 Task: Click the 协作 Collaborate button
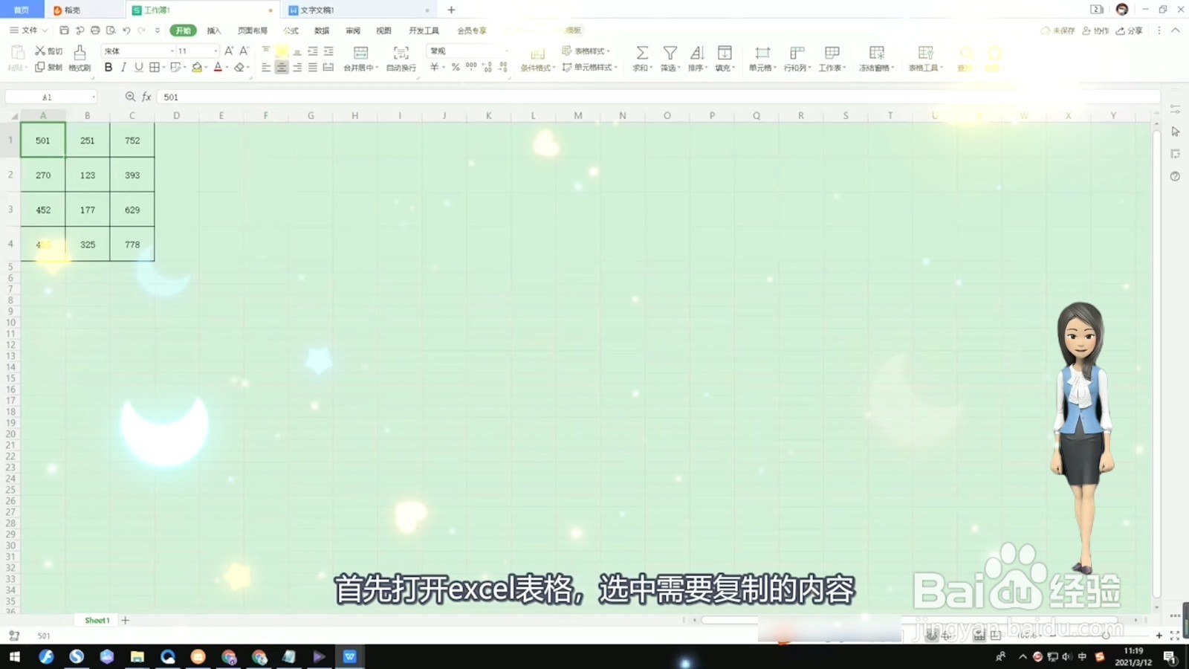[1095, 30]
